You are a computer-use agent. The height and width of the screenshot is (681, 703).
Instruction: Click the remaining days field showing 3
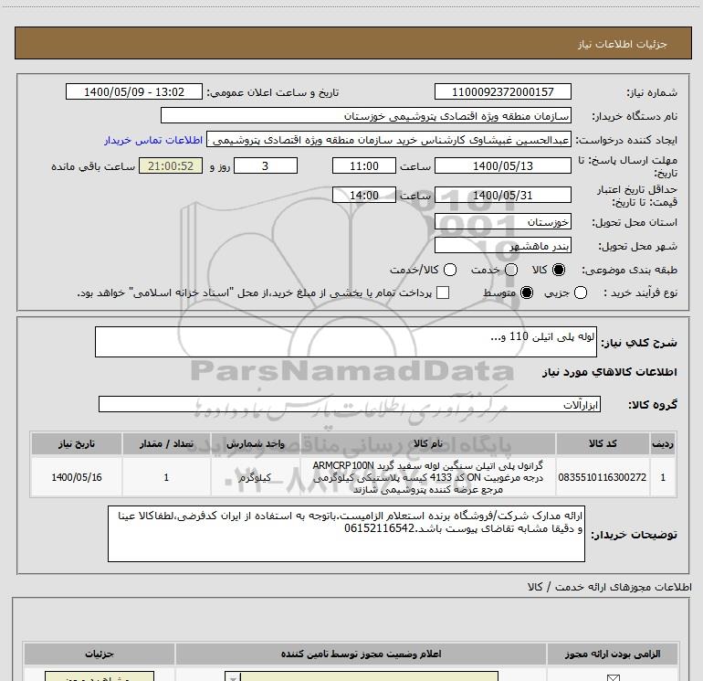pos(266,166)
